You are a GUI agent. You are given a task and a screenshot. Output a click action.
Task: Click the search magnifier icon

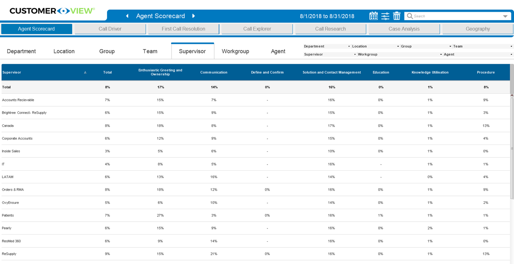(x=410, y=16)
